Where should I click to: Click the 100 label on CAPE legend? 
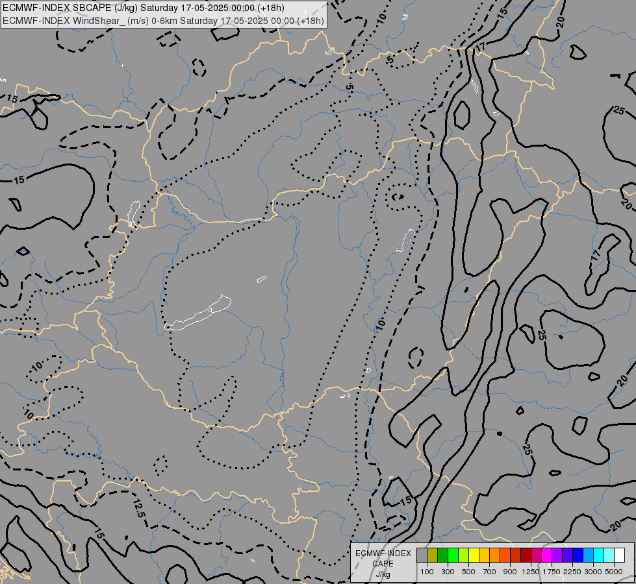pos(427,572)
